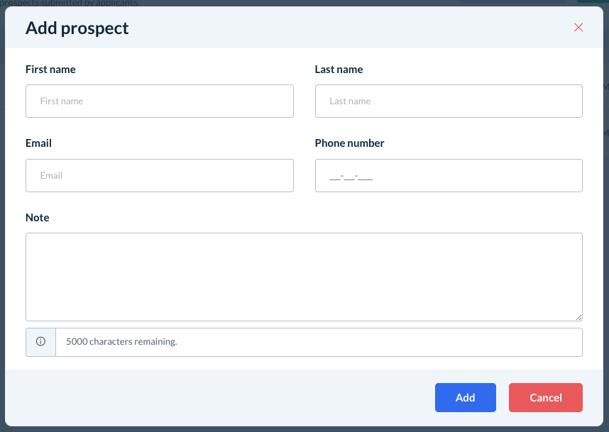Select the Email input box
The height and width of the screenshot is (432, 609).
[x=159, y=175]
